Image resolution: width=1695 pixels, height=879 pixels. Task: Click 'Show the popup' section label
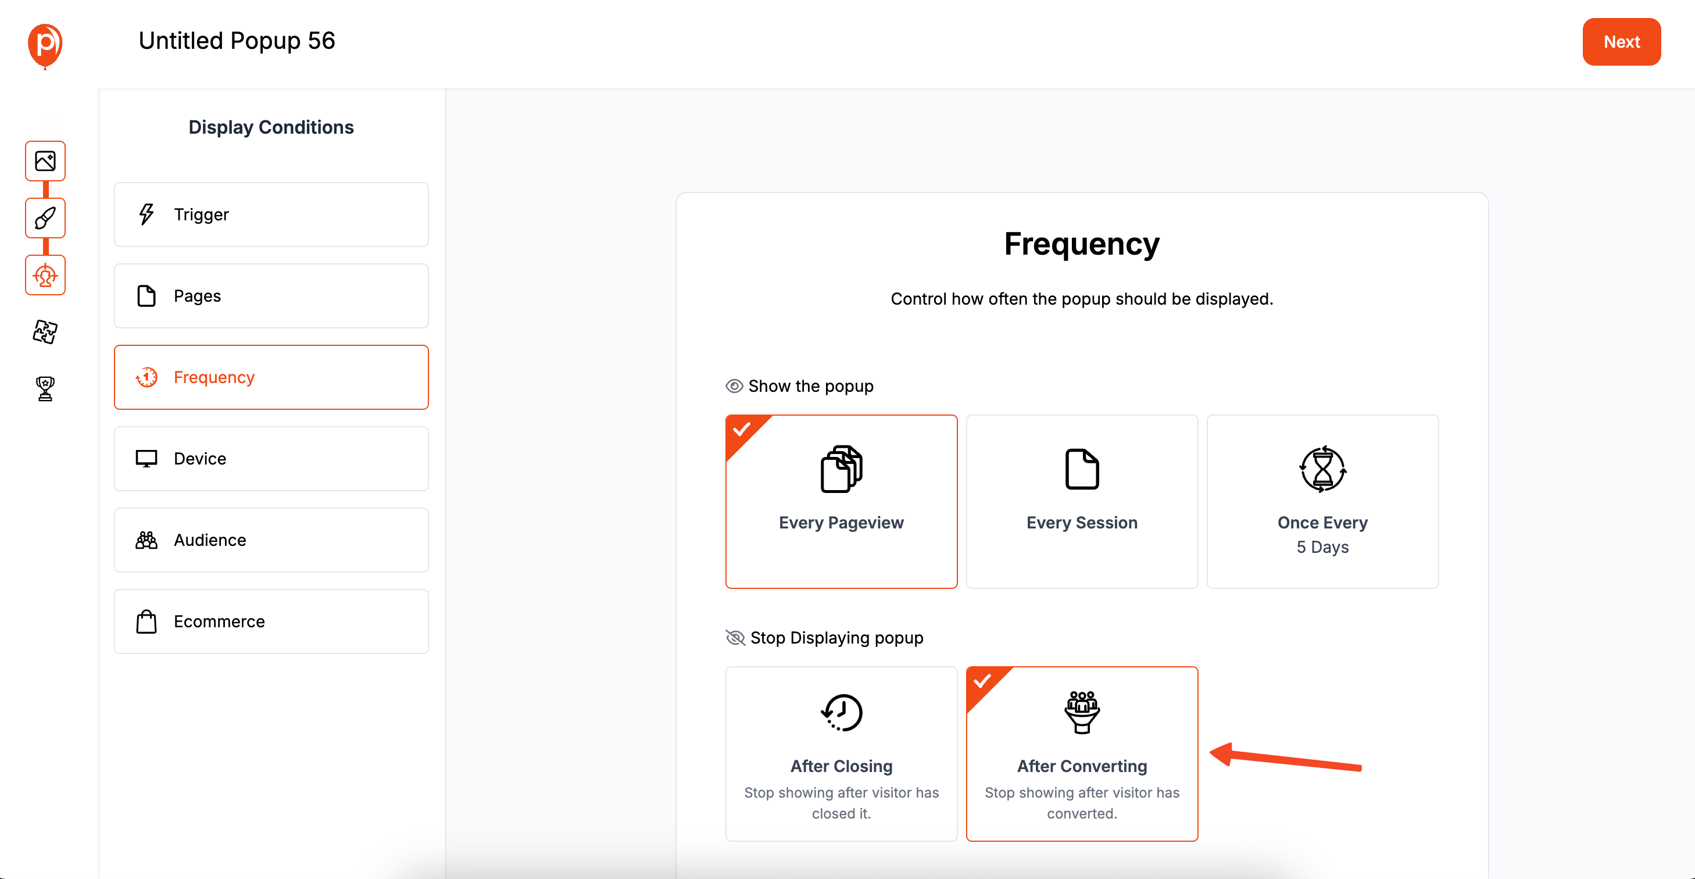click(x=811, y=386)
